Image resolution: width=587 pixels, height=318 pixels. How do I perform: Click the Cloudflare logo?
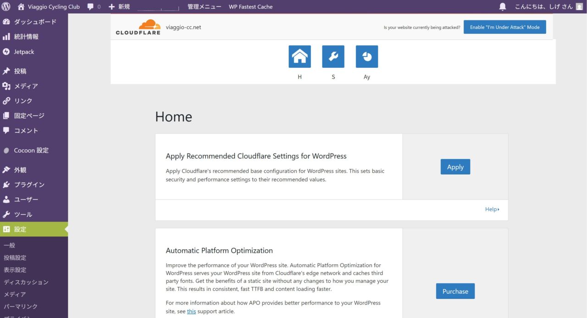point(138,27)
